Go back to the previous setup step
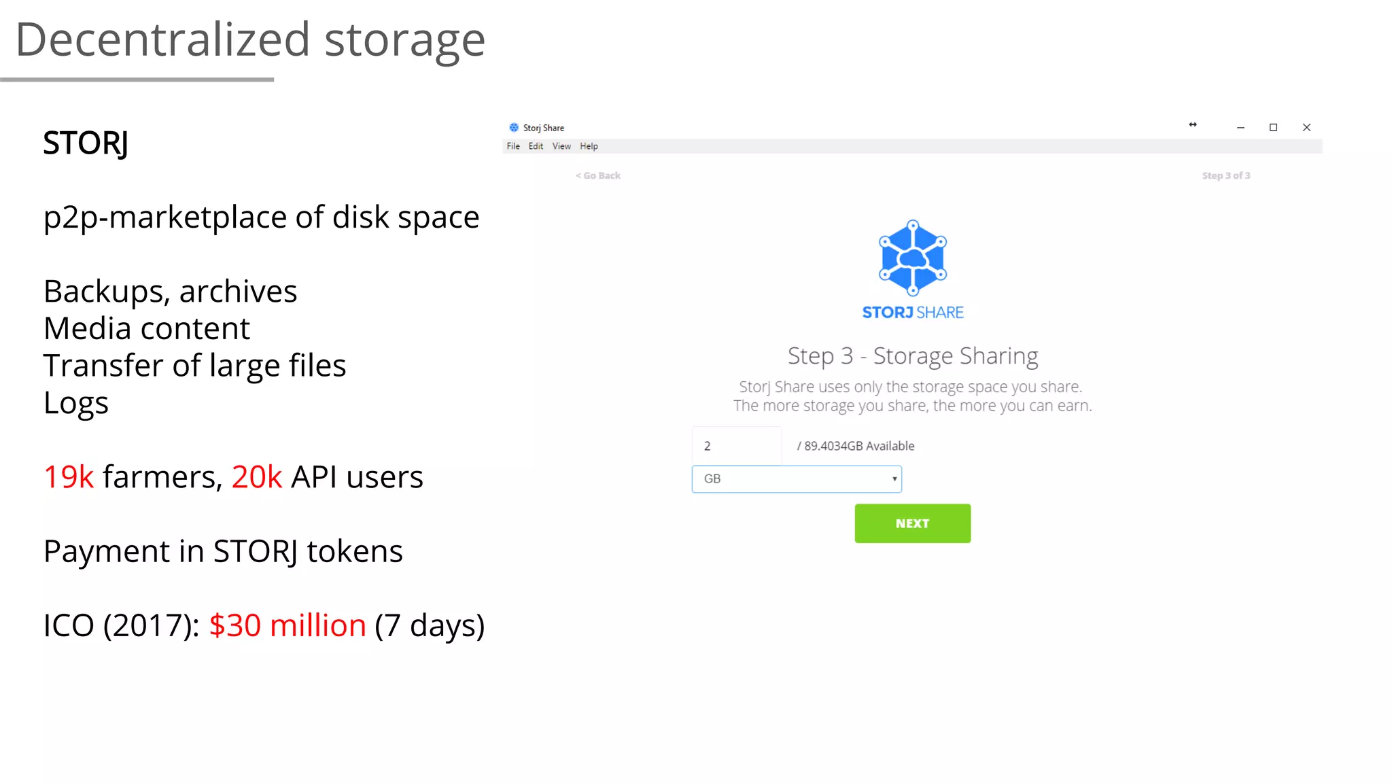This screenshot has height=783, width=1392. coord(598,175)
